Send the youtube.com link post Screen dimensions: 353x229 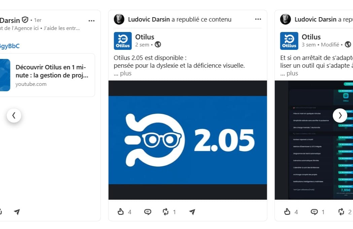[x=17, y=211]
